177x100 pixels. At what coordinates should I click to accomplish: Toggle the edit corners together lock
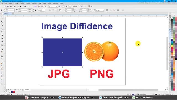(77, 10)
